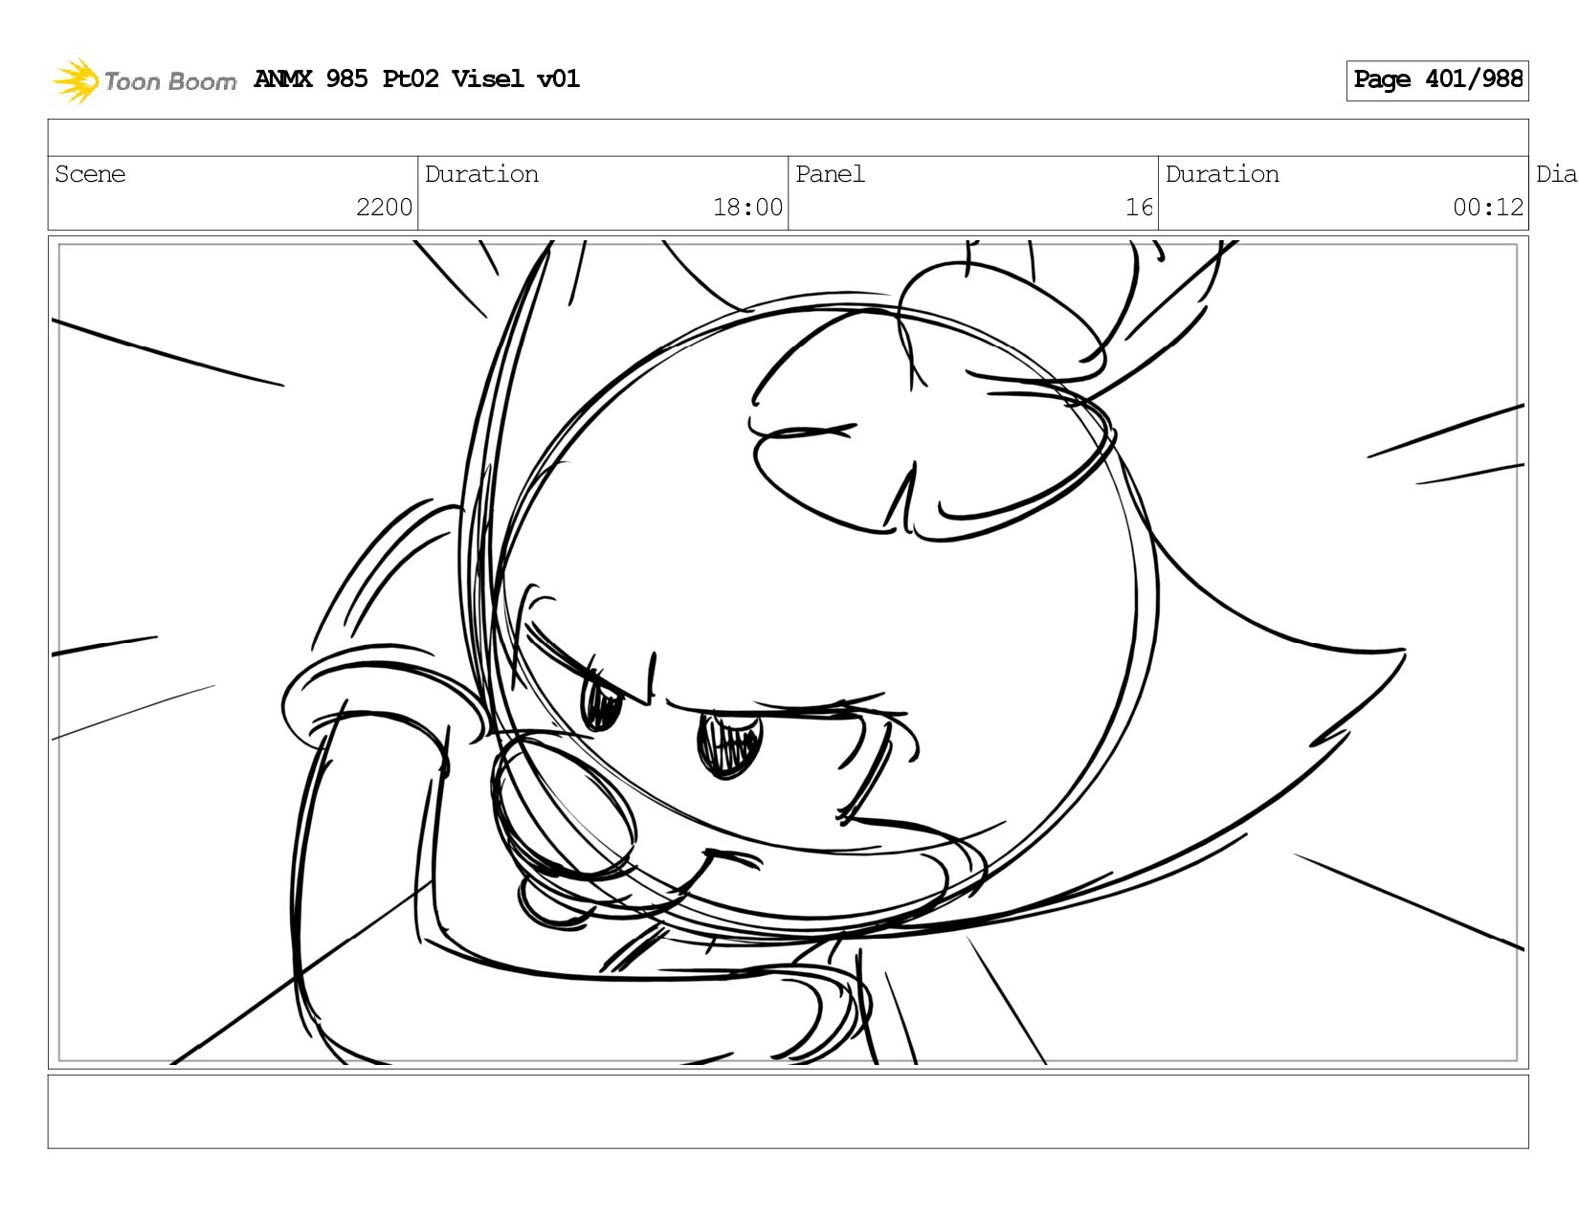The width and height of the screenshot is (1579, 1220).
Task: Select the panel duration value '00:12'
Action: (x=1488, y=207)
